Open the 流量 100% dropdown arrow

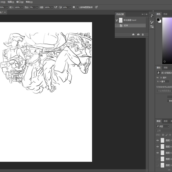tap(52, 7)
